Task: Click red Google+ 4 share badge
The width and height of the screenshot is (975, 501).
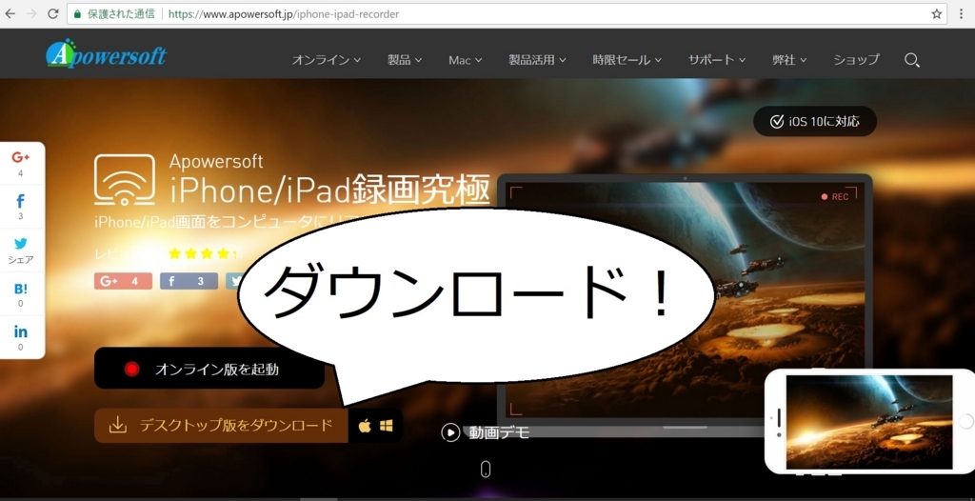Action: pos(123,281)
